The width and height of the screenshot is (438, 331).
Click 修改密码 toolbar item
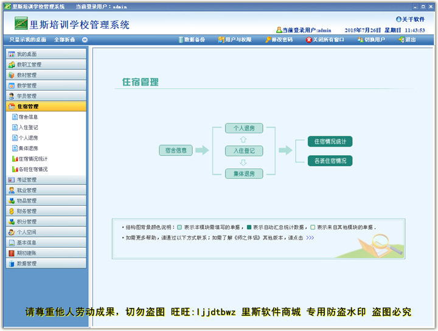[279, 40]
